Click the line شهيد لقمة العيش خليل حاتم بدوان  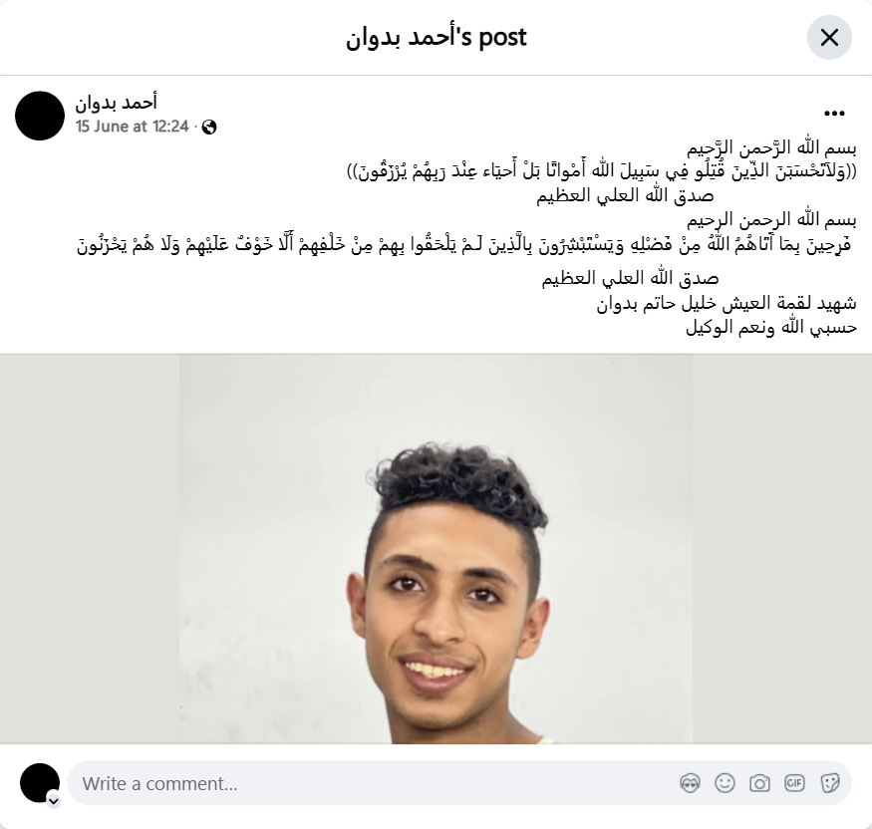tap(727, 304)
